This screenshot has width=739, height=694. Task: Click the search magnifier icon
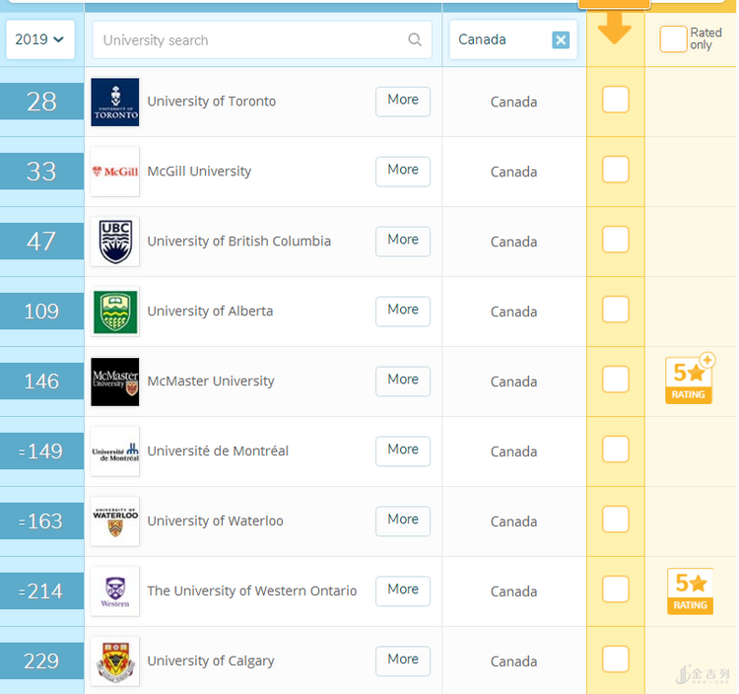415,39
